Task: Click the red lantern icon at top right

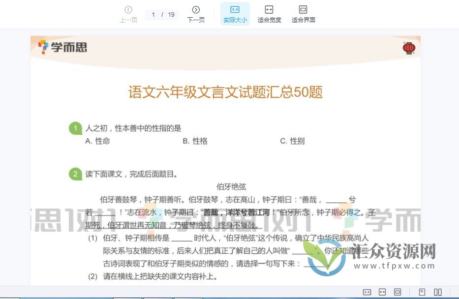Action: pyautogui.click(x=409, y=48)
